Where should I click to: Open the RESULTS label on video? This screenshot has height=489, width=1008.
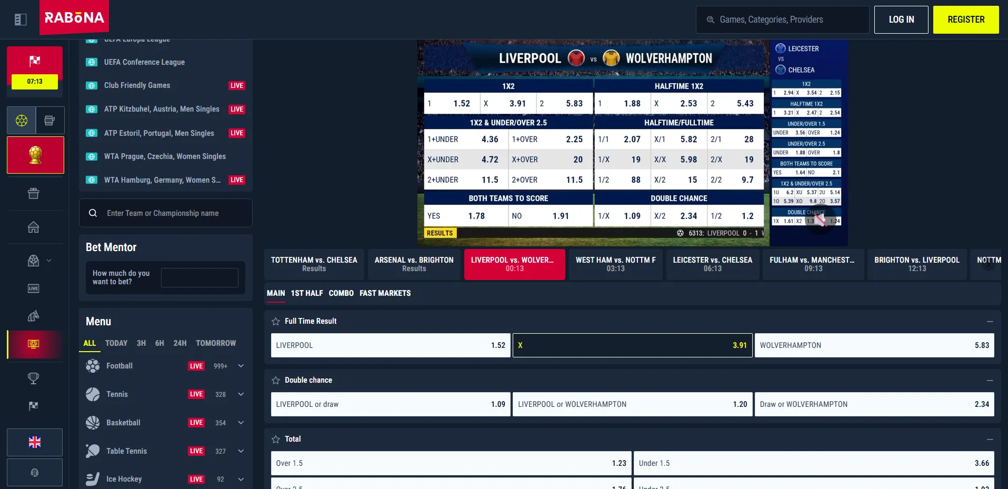click(440, 233)
